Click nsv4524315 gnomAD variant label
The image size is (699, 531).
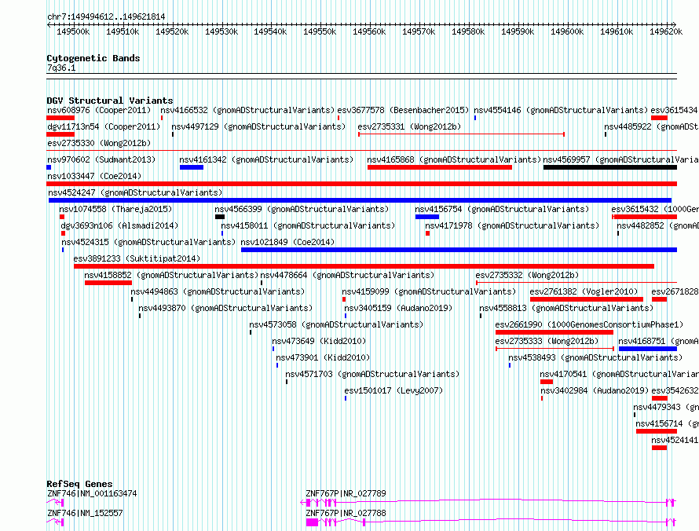point(148,242)
